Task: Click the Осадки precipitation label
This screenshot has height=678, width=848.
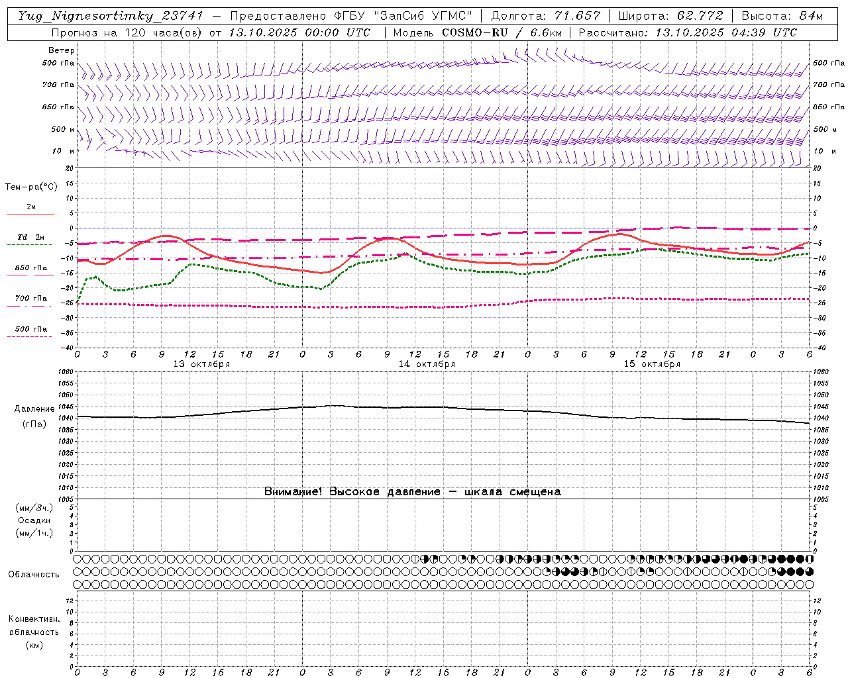Action: [34, 520]
